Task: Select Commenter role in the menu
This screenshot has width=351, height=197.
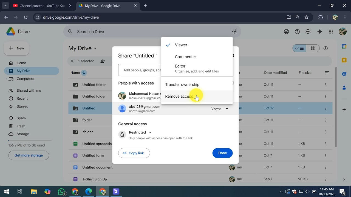Action: (197, 57)
